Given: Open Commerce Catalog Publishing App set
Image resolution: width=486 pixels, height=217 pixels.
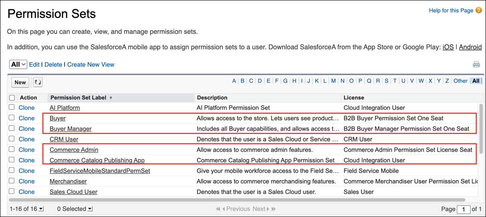Looking at the screenshot, I should (97, 160).
